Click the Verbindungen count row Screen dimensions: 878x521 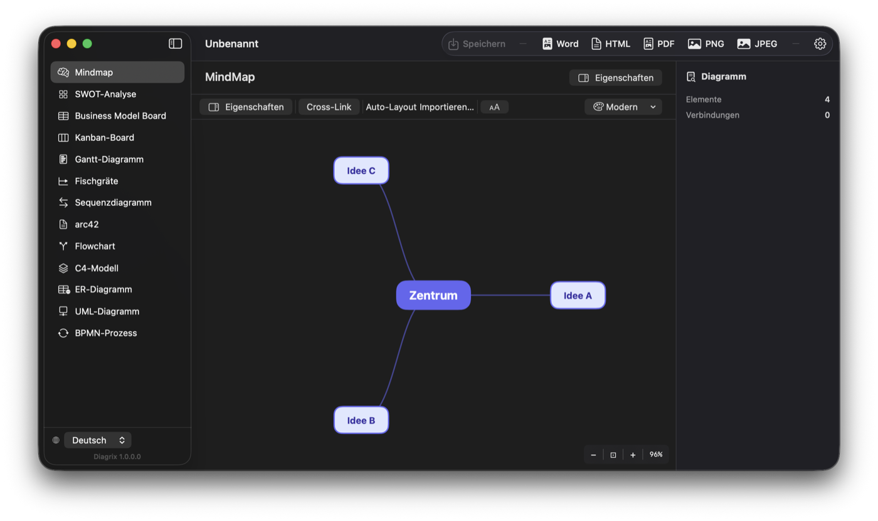(758, 115)
